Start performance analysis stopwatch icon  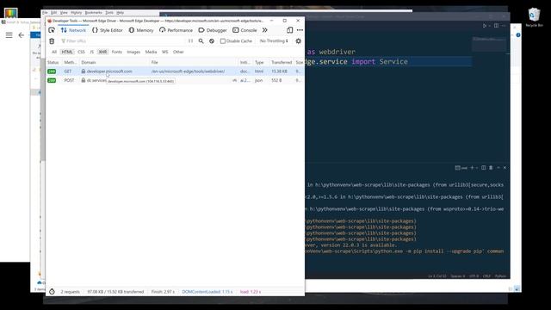coord(52,292)
